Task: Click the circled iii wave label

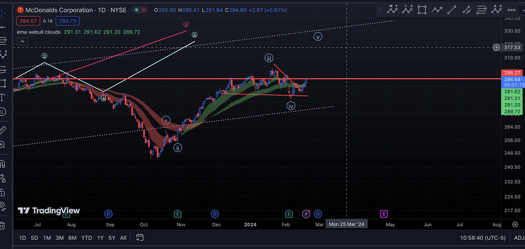Action: [x=269, y=58]
